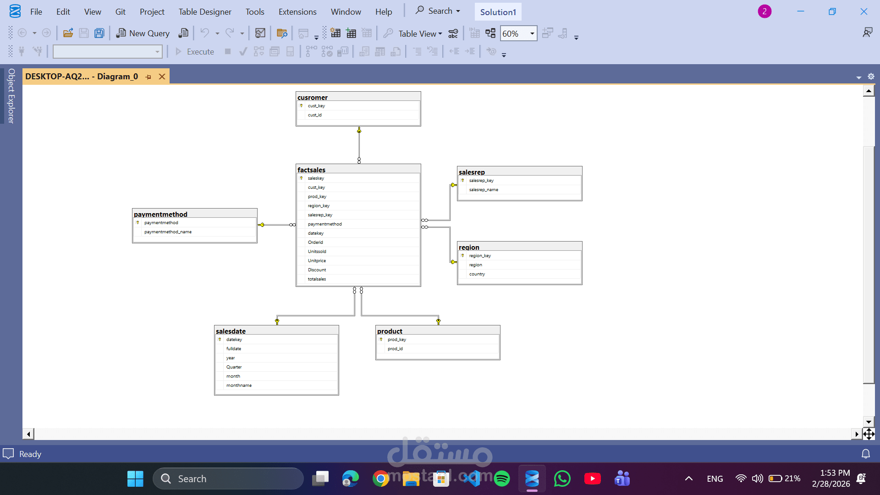Select the country column in region

520,274
